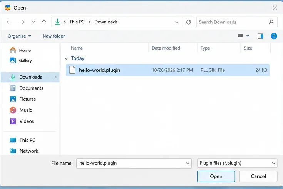Click the search magnifier icon

(271, 22)
